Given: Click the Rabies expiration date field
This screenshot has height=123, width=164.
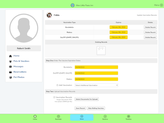Looking at the screenshot, I should (x=96, y=79).
